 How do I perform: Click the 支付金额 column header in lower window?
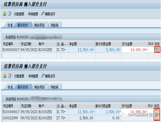[x=135, y=106]
